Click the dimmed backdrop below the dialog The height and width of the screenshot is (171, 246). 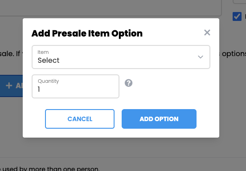(x=121, y=147)
